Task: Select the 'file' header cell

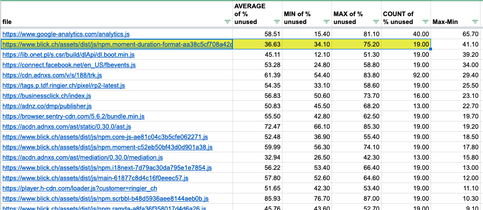Action: pos(116,14)
